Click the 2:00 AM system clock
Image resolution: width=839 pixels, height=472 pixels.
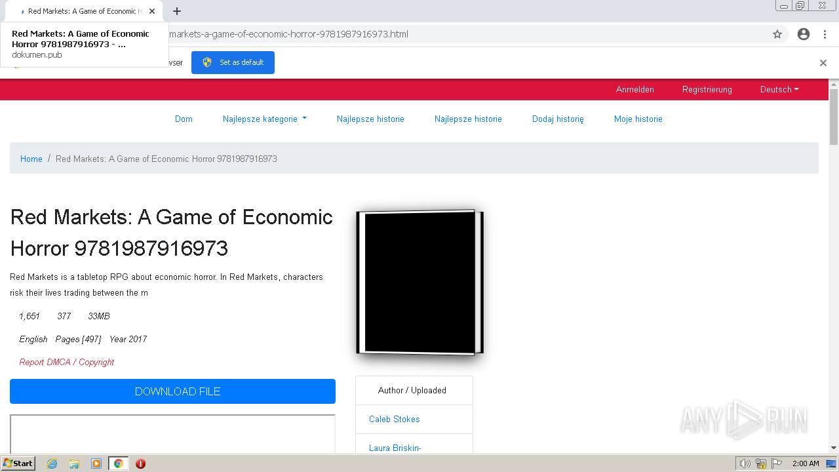pyautogui.click(x=806, y=463)
